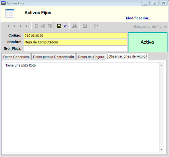Click the observations scrollbar down arrow

point(161,149)
